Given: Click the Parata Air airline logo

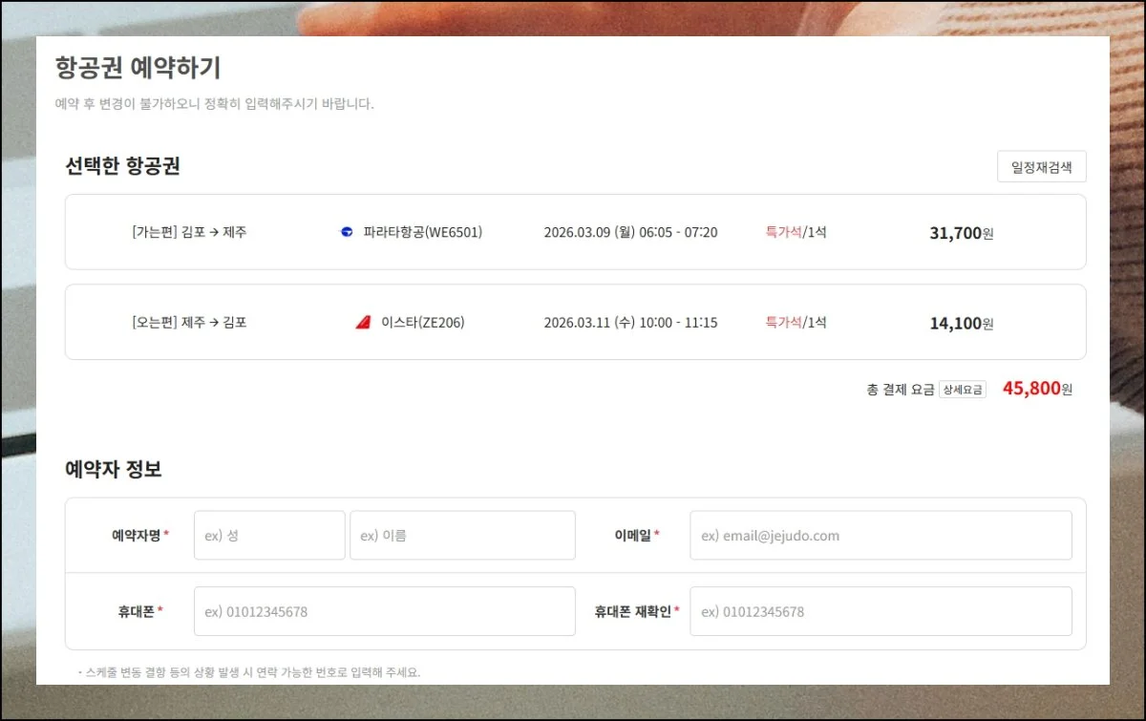Looking at the screenshot, I should 347,232.
